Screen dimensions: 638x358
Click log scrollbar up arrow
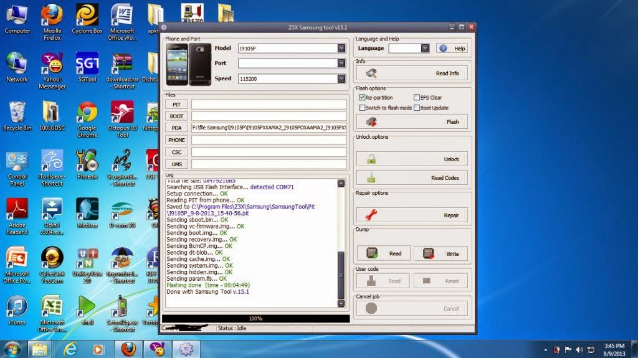341,183
